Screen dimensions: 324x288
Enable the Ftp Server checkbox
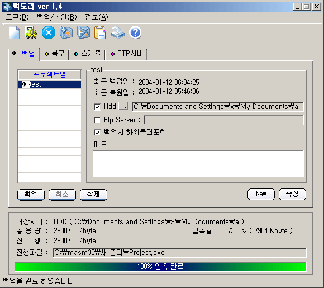97,120
